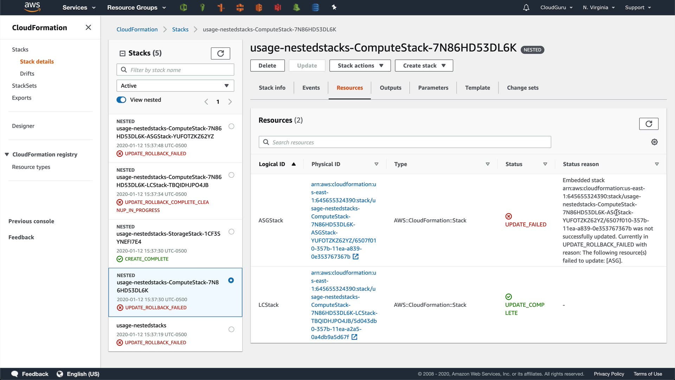Toggle the View nested switch
Screen dimensions: 675x380
(x=121, y=100)
